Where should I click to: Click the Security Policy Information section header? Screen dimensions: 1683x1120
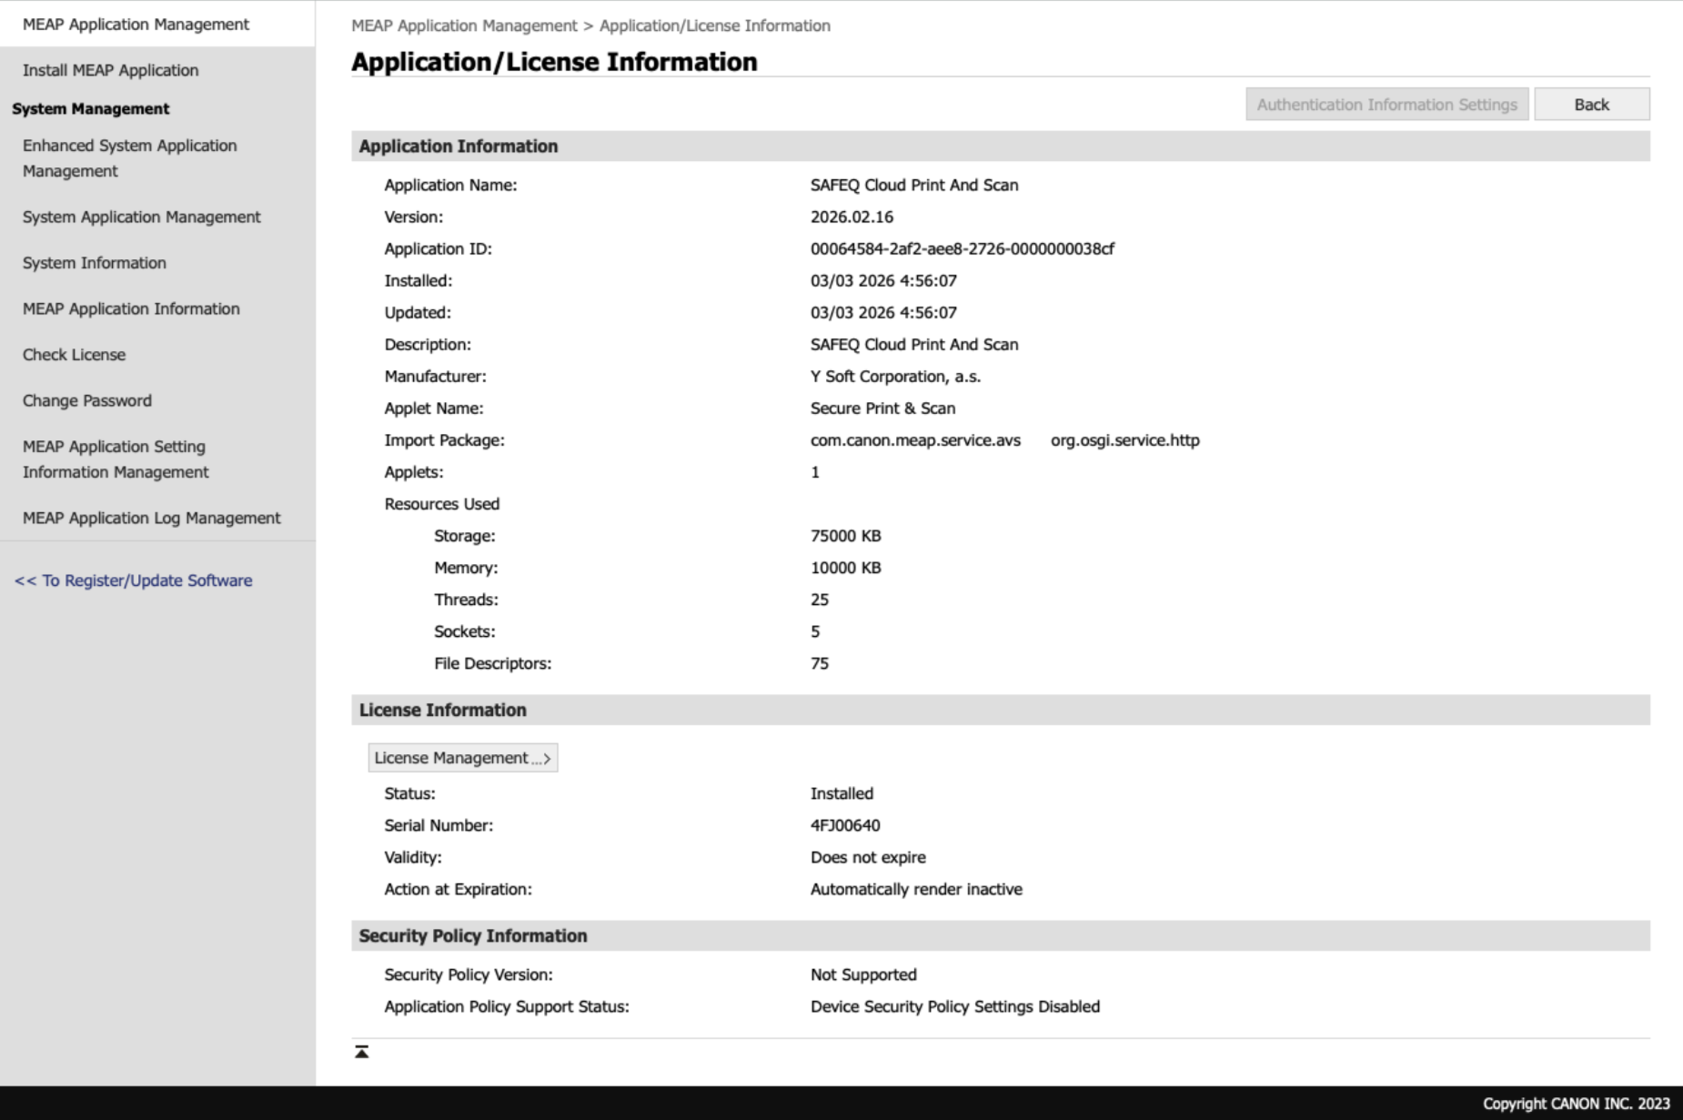(1000, 935)
